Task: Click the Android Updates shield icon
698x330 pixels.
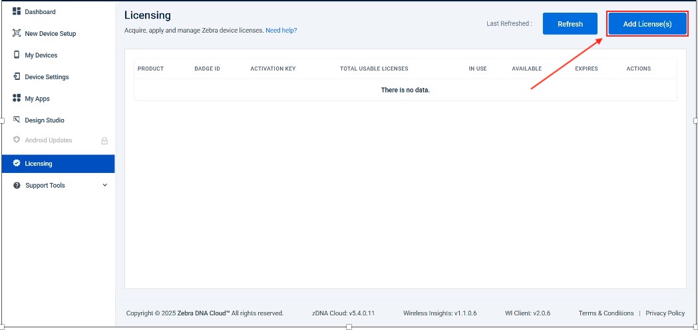Action: tap(17, 140)
